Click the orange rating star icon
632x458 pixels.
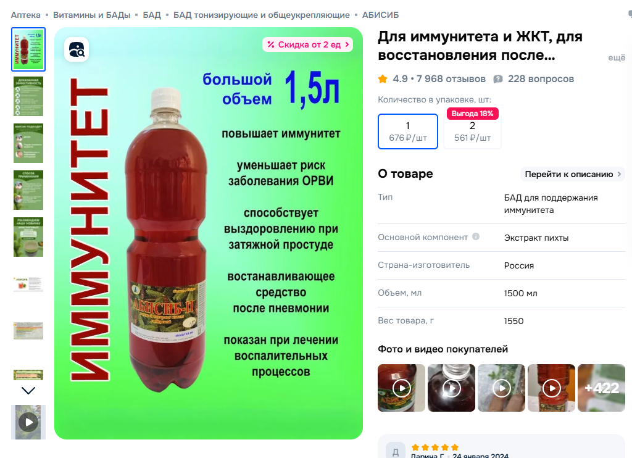(x=383, y=79)
